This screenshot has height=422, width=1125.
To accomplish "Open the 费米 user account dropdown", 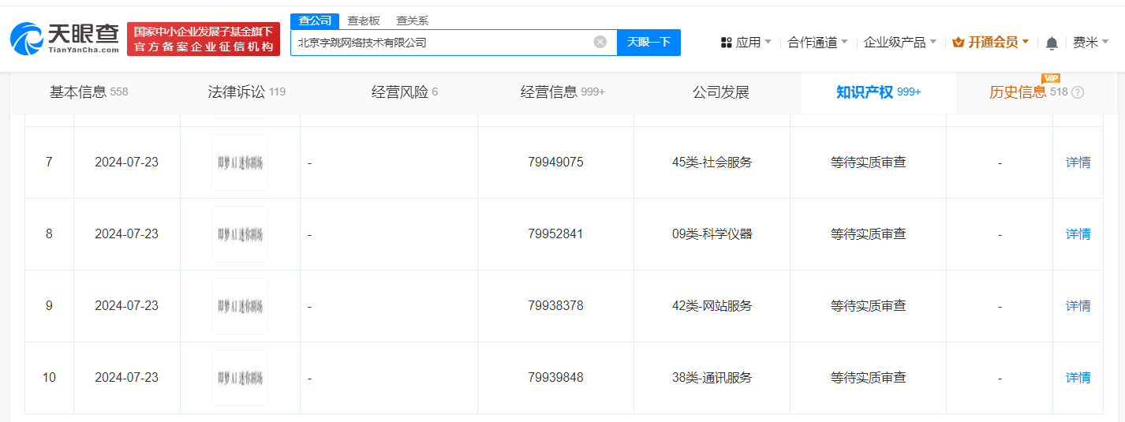I will click(x=1090, y=43).
